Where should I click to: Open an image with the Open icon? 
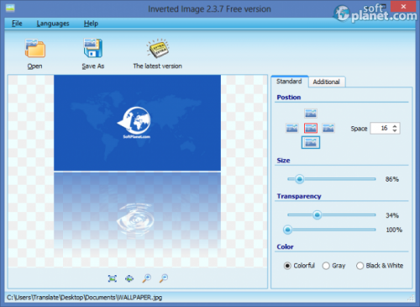(35, 49)
